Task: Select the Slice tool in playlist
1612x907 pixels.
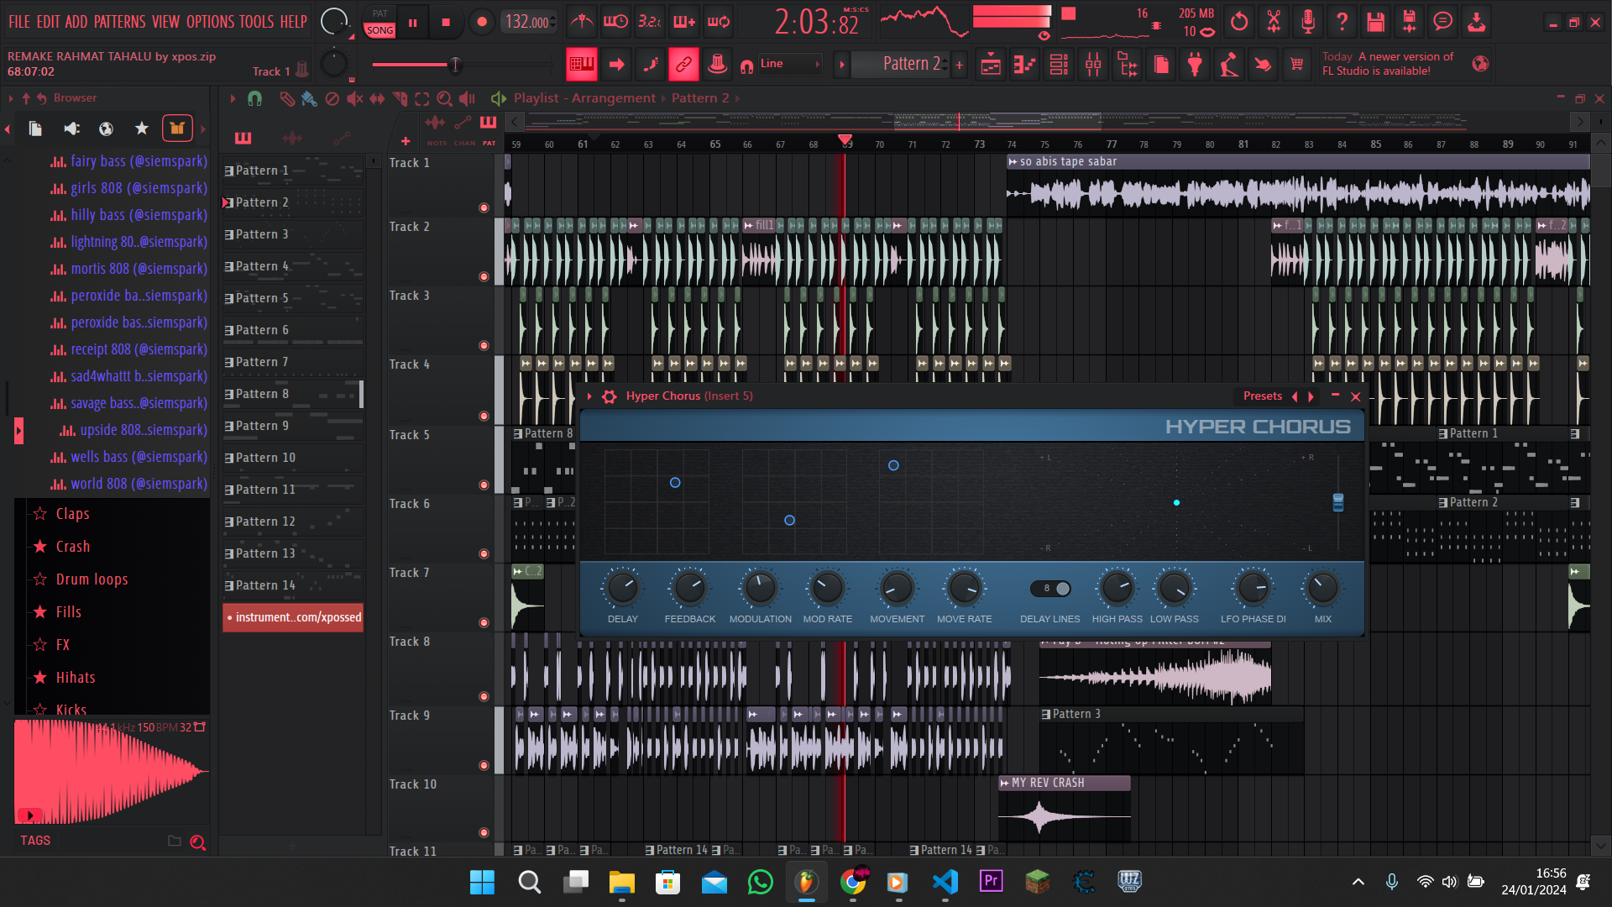Action: (400, 99)
